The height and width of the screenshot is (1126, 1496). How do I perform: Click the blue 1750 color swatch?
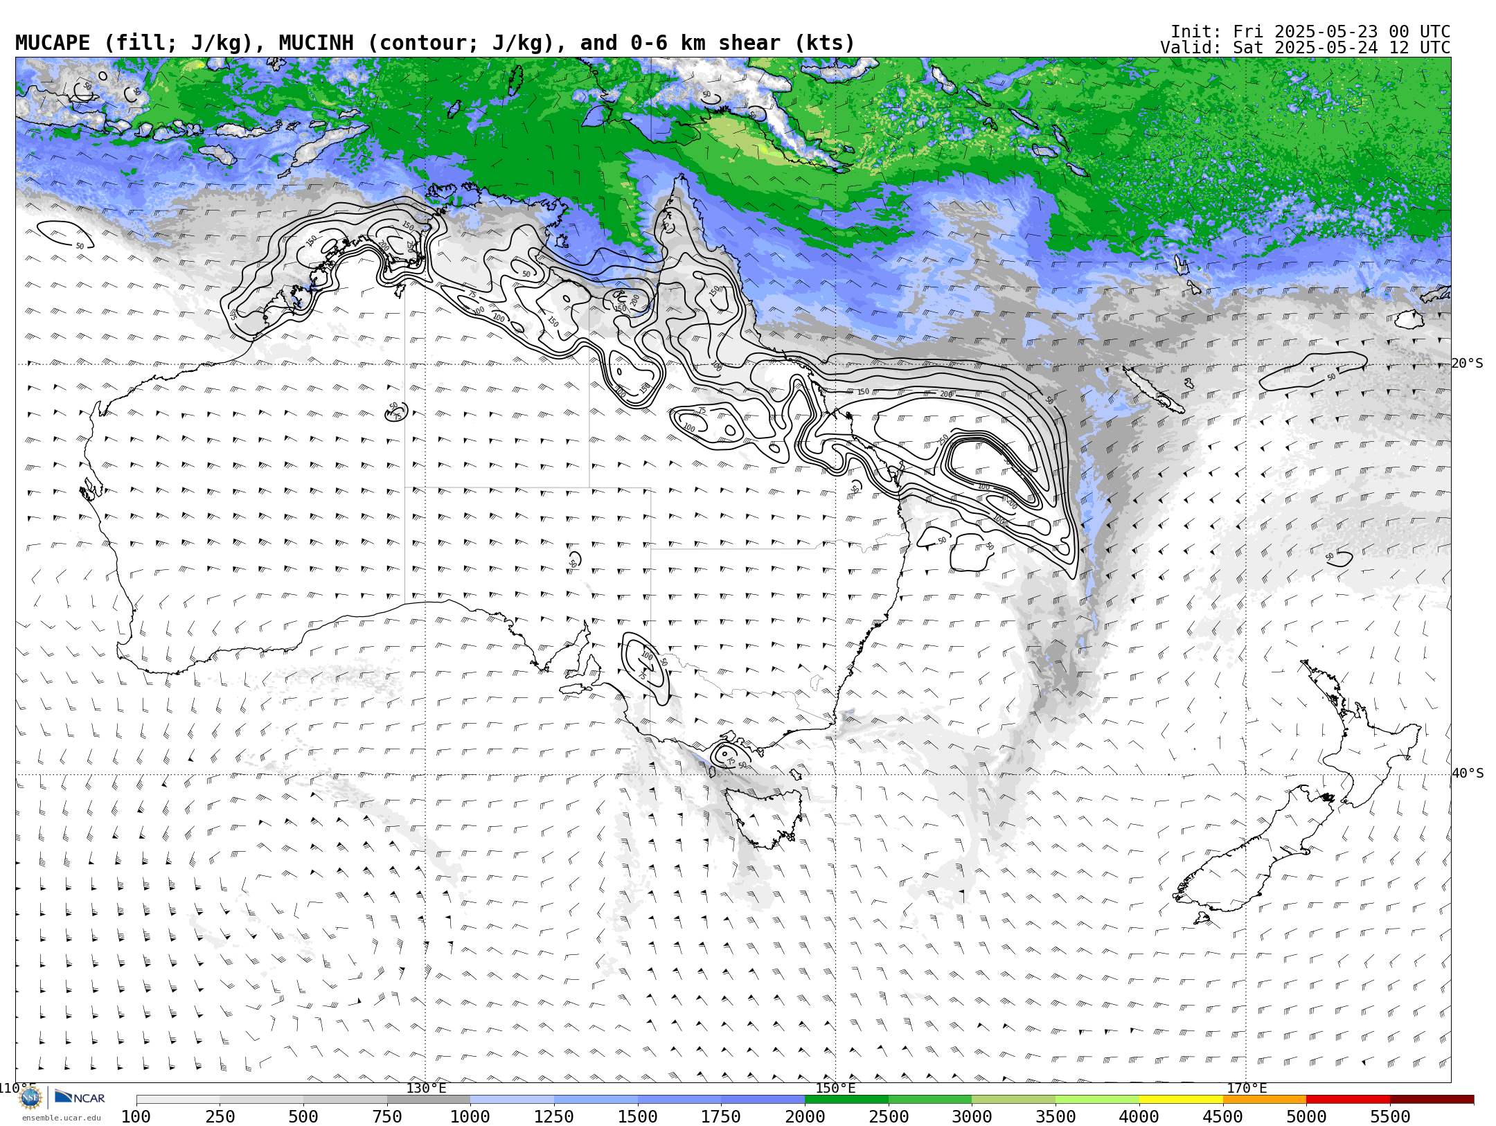pos(763,1100)
